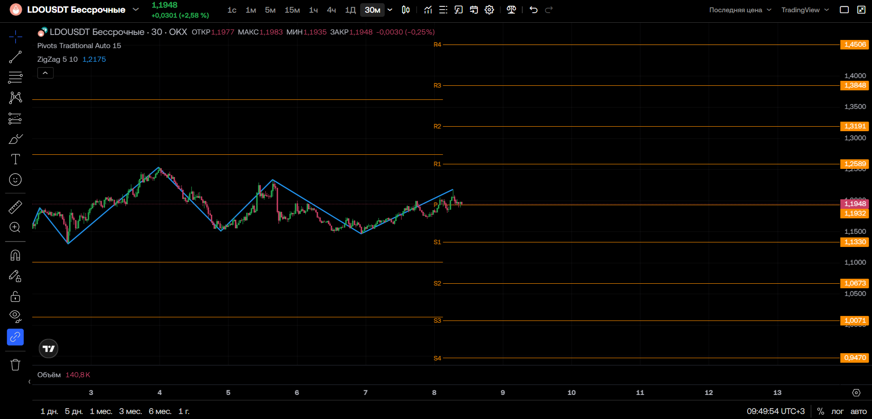Click the R4 price label 1,4506
Viewport: 872px width, 419px height.
854,44
